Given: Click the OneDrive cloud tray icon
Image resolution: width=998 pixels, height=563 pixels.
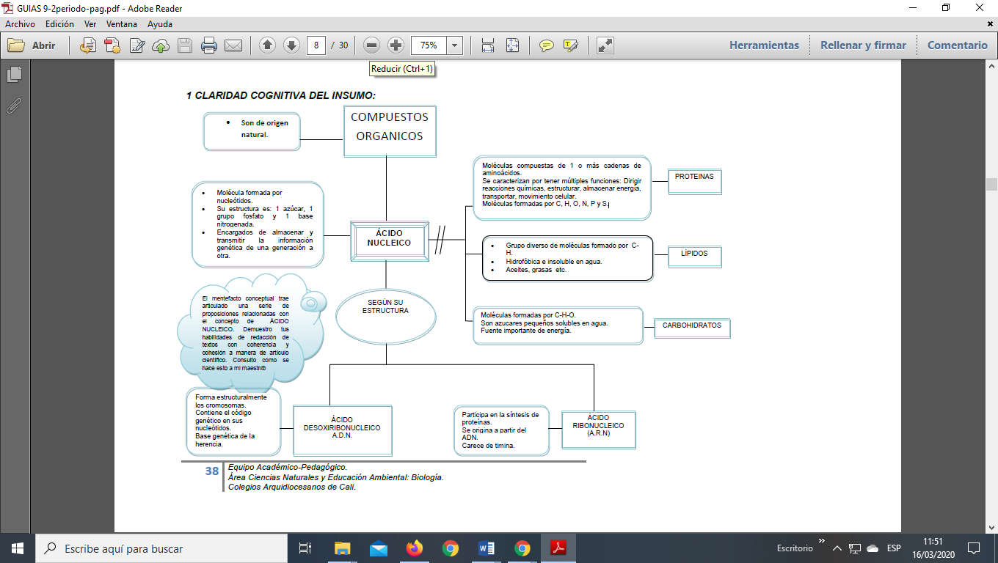Looking at the screenshot, I should [873, 548].
